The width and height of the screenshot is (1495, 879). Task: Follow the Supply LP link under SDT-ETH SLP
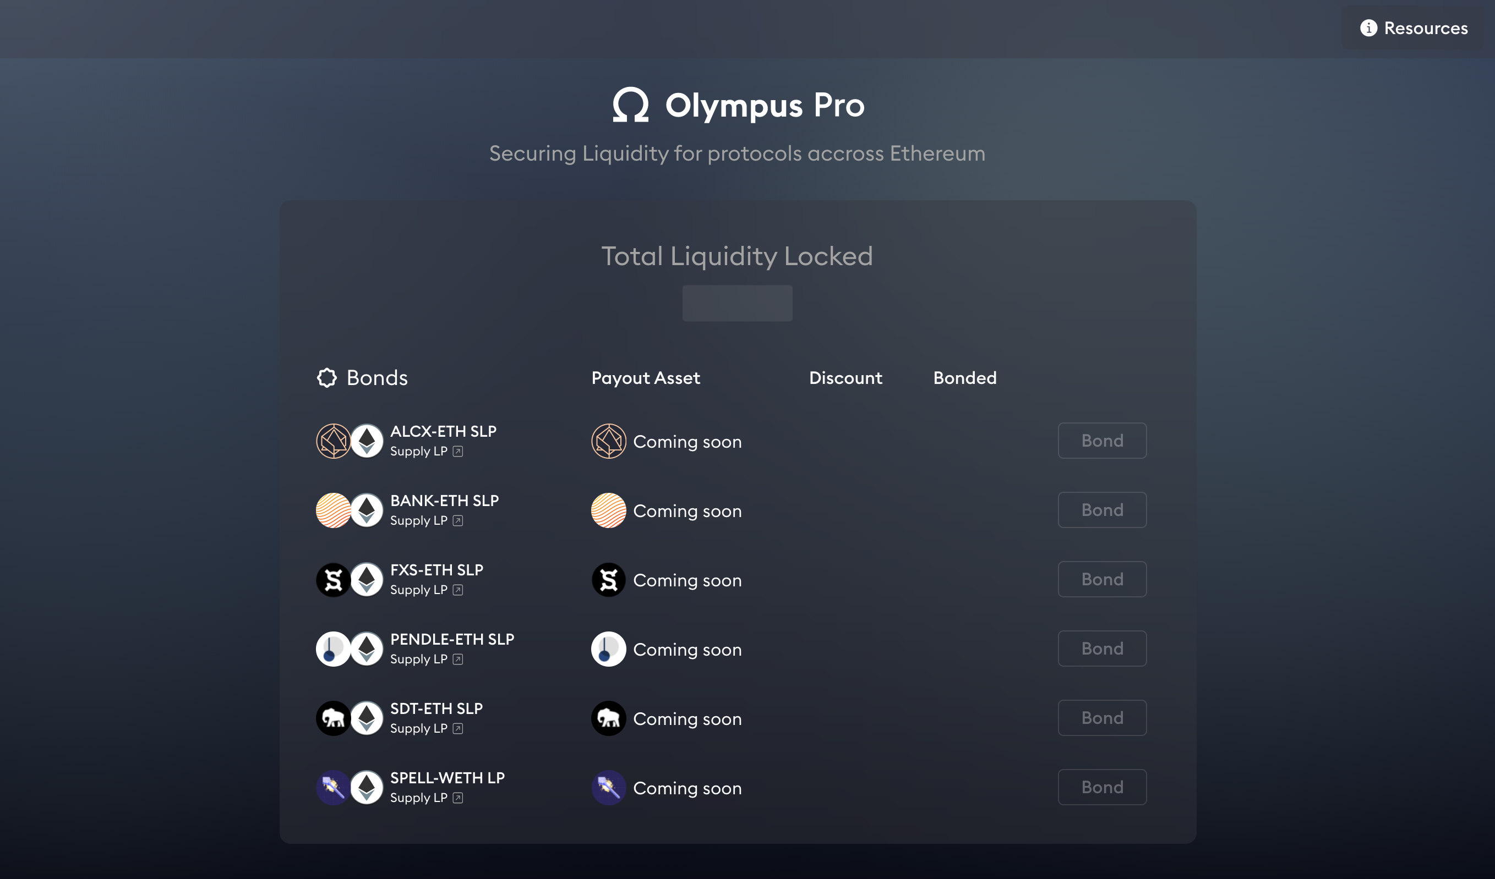point(418,728)
